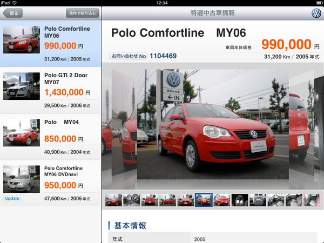Show previous photo left of the center image
The width and height of the screenshot is (324, 243).
124,124
